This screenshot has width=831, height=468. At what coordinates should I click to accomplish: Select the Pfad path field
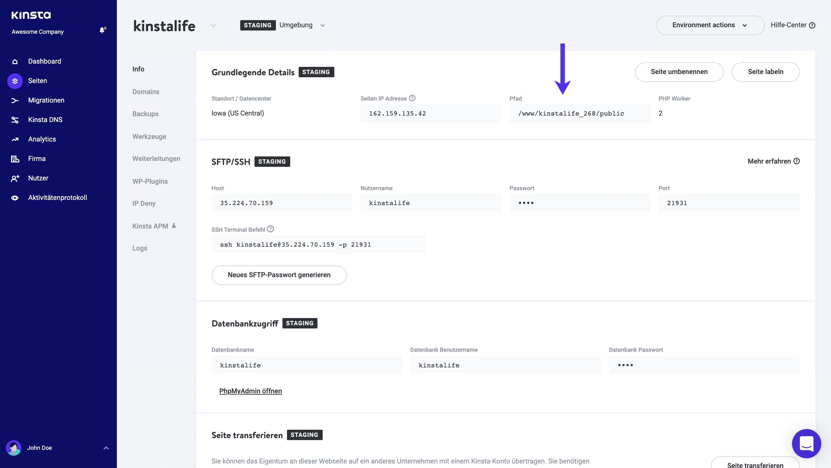579,113
